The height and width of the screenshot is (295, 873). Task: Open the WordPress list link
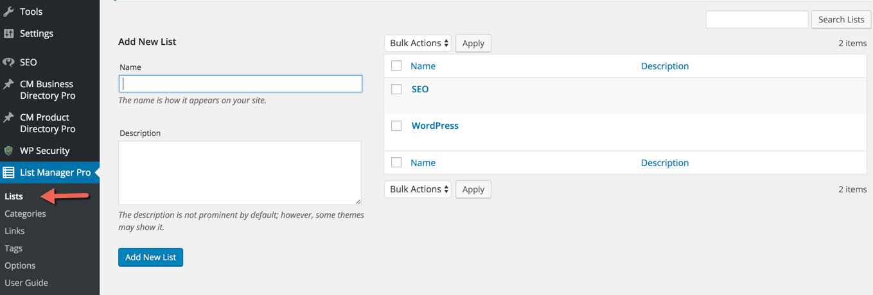435,126
